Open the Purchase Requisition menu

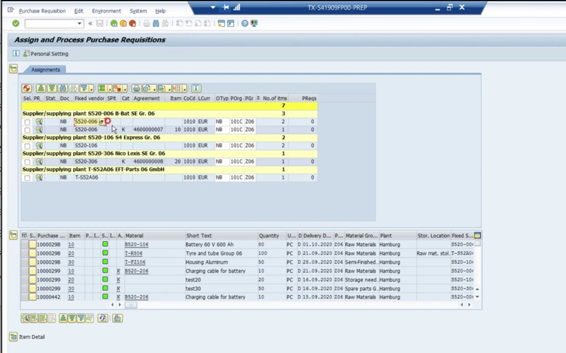click(x=42, y=11)
